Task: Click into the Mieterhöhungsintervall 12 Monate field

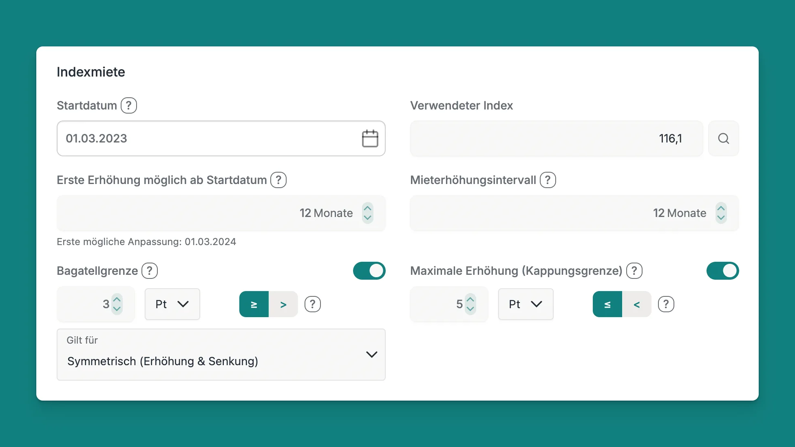Action: click(574, 213)
